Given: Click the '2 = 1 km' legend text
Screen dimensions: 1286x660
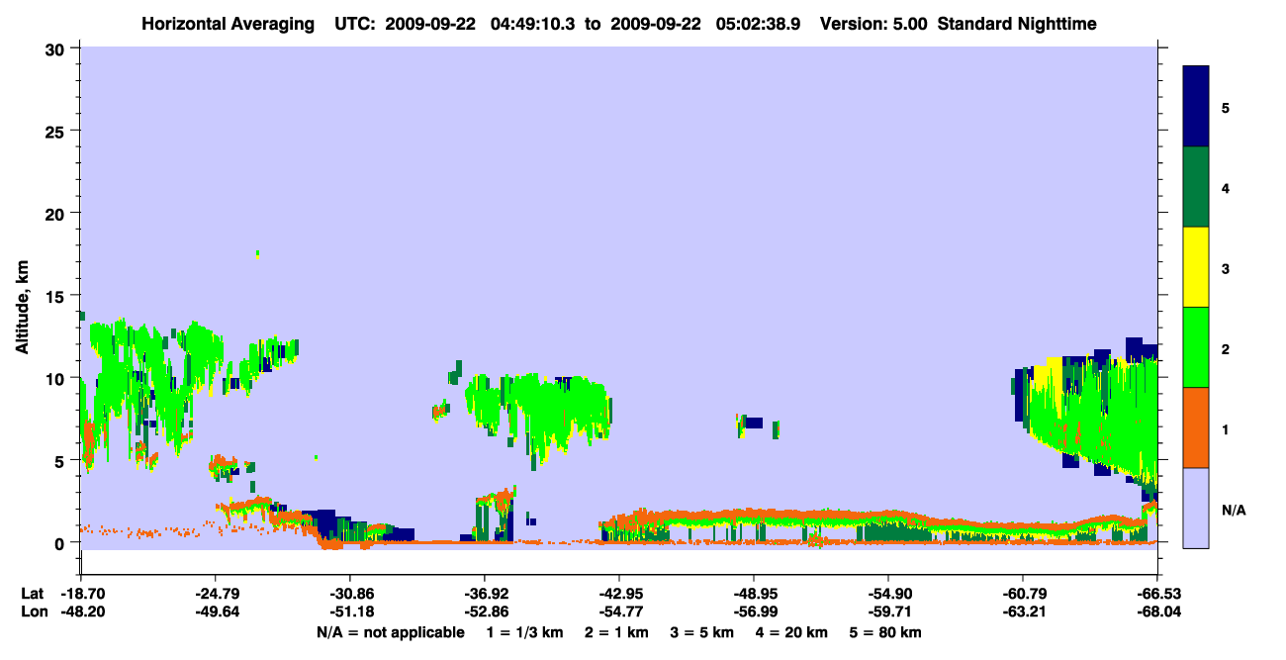Looking at the screenshot, I should (615, 632).
